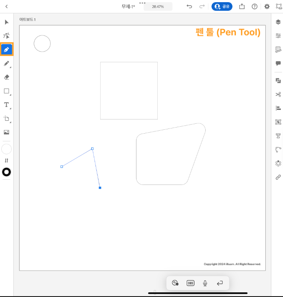
Task: Open the 28.47% zoom level field
Action: click(x=158, y=6)
